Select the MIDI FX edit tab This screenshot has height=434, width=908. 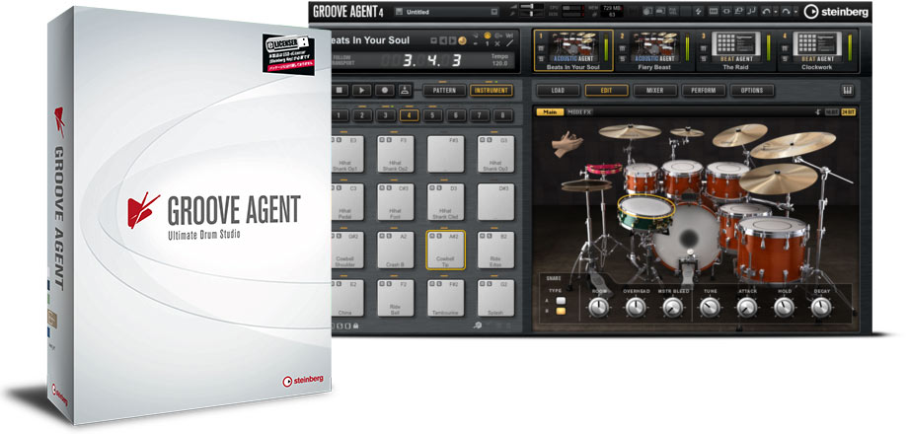pyautogui.click(x=579, y=111)
